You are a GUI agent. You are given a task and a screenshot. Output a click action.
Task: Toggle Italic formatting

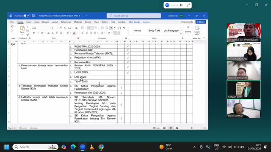pyautogui.click(x=38, y=33)
